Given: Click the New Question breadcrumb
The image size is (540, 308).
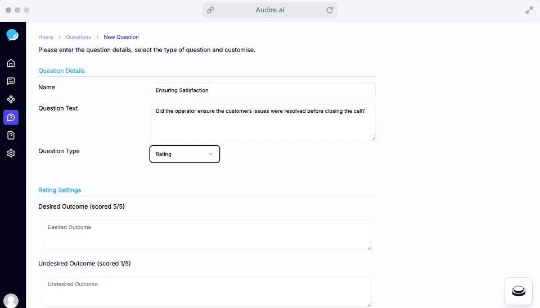Looking at the screenshot, I should (121, 37).
